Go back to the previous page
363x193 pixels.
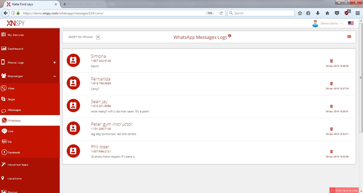click(5, 13)
